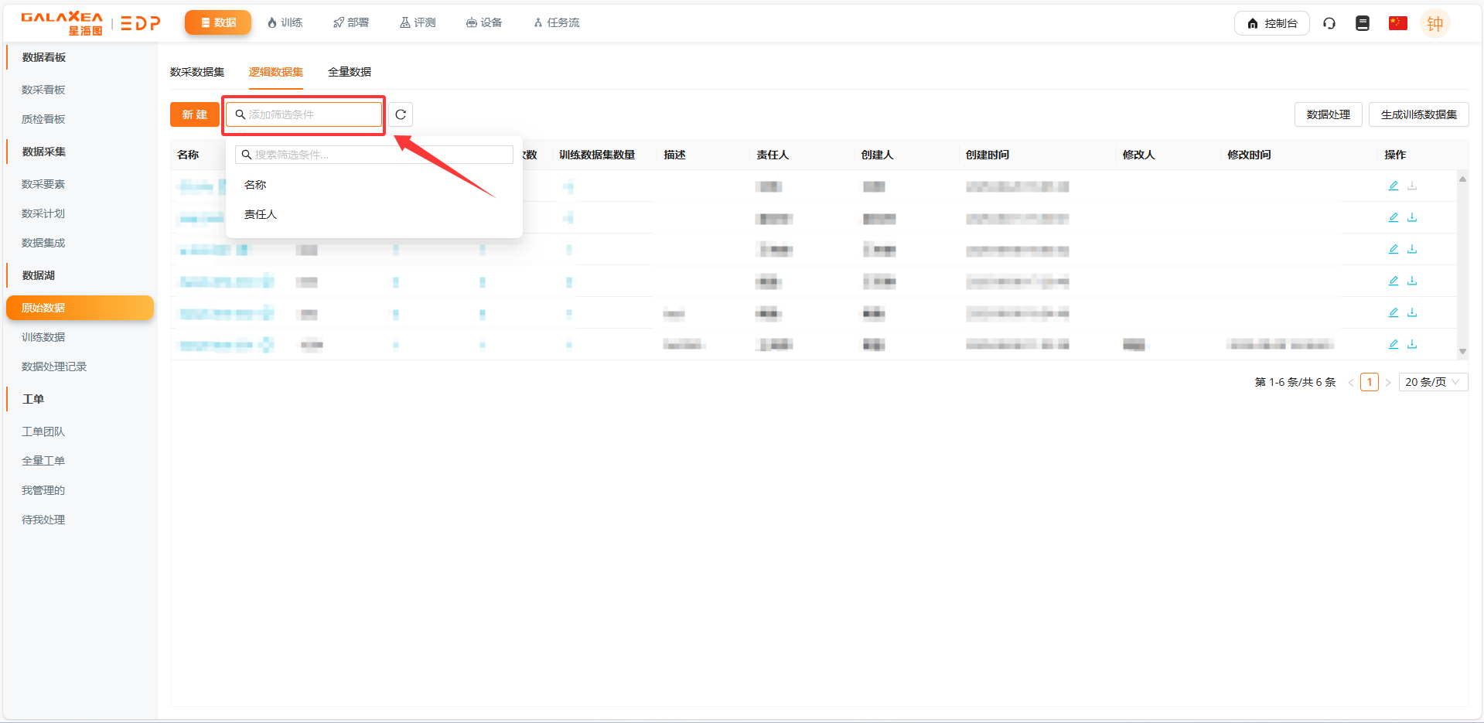Click the refresh icon beside the filter box
This screenshot has height=723, width=1484.
tap(401, 114)
